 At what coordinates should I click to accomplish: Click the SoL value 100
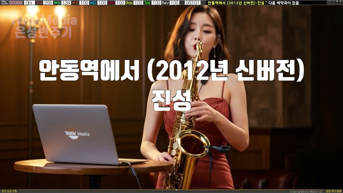point(156,3)
